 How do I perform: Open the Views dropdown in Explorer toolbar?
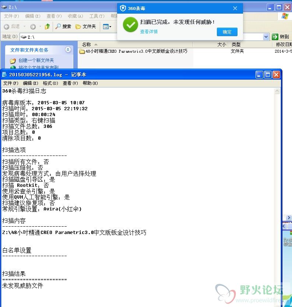pos(107,27)
